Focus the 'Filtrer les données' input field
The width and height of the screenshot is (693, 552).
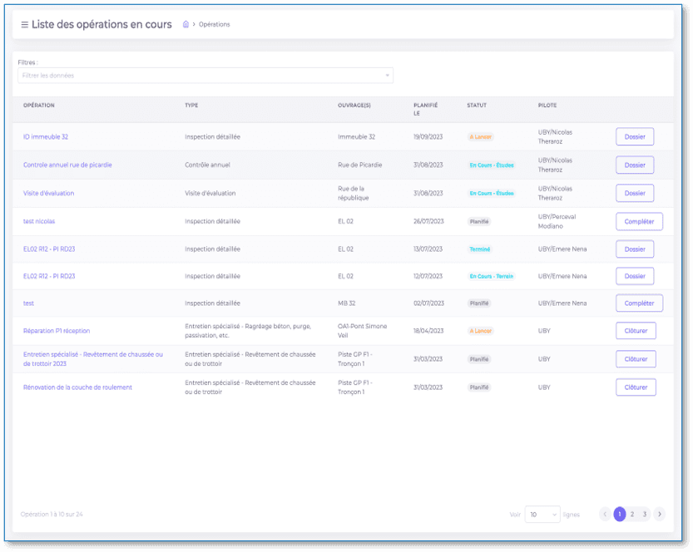(200, 76)
